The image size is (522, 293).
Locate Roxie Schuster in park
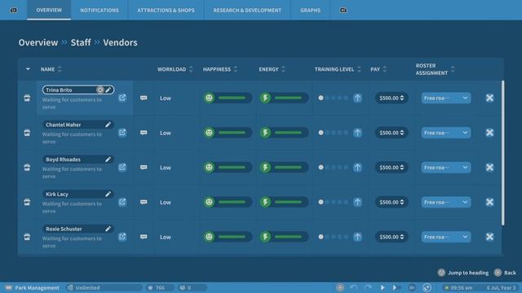coord(122,237)
